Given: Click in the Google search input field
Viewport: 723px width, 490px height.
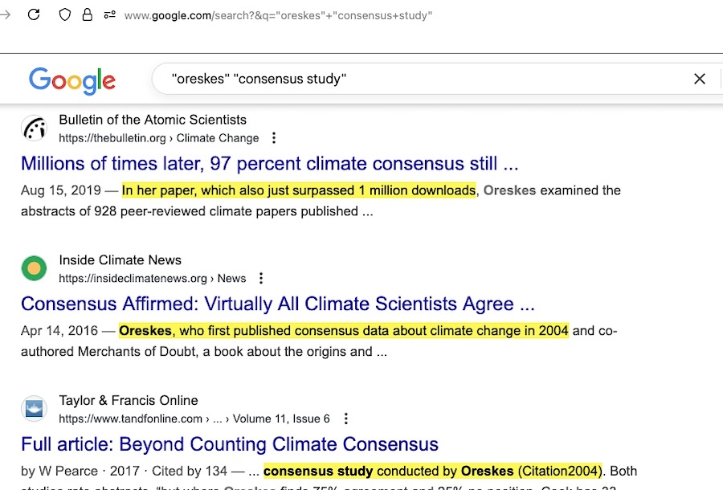Looking at the screenshot, I should click(x=418, y=79).
